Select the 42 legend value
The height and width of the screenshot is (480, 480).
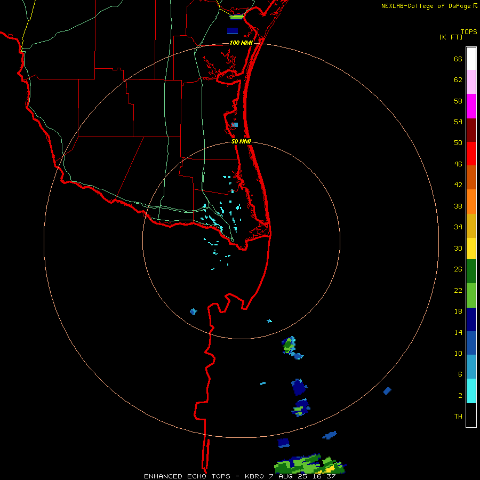pos(458,185)
